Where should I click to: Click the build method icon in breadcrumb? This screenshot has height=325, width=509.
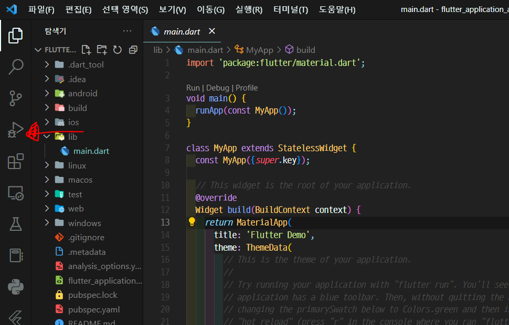pyautogui.click(x=289, y=49)
